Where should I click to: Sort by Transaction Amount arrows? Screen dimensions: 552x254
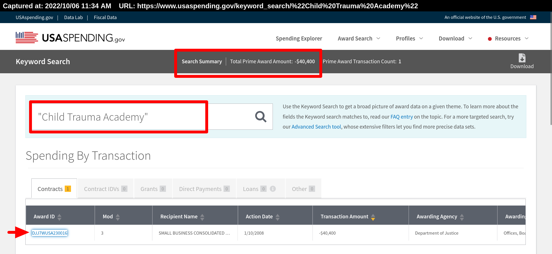point(373,217)
